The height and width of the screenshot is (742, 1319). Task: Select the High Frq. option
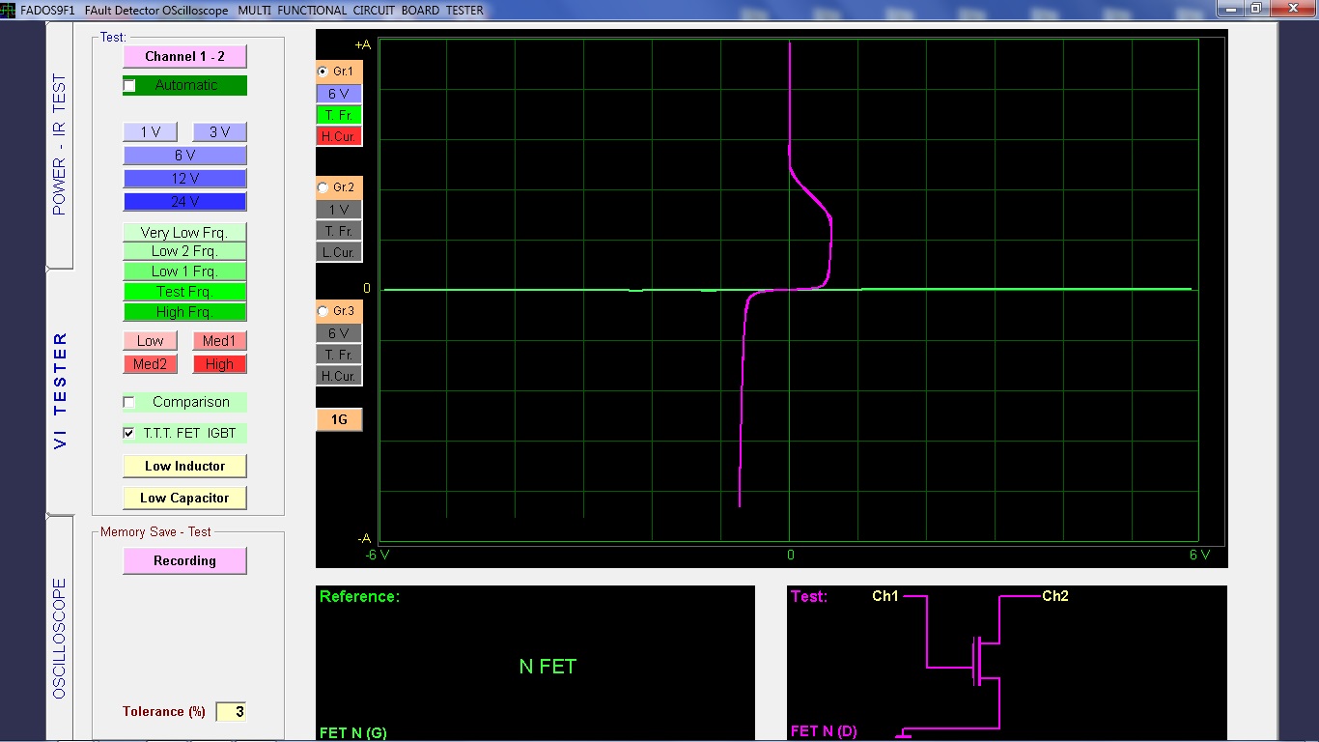point(184,312)
